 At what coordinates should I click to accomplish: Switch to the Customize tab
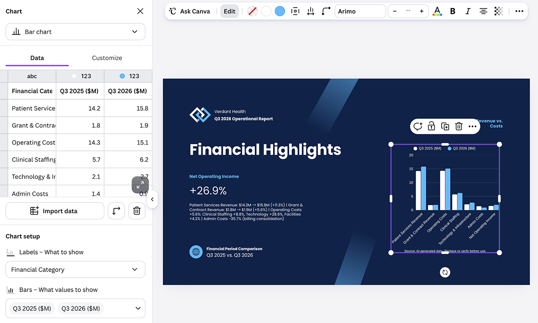pyautogui.click(x=107, y=58)
